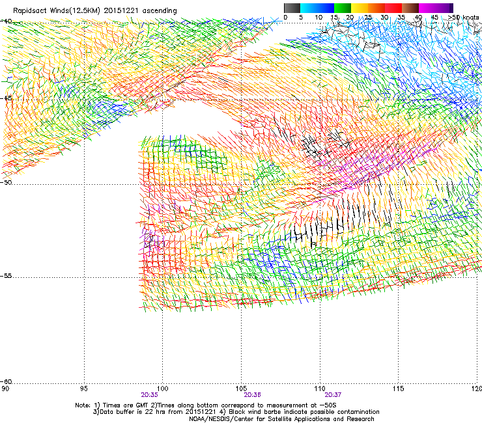The width and height of the screenshot is (482, 423).
Task: Click the gray 0-5 knots legend segment
Action: pyautogui.click(x=292, y=8)
